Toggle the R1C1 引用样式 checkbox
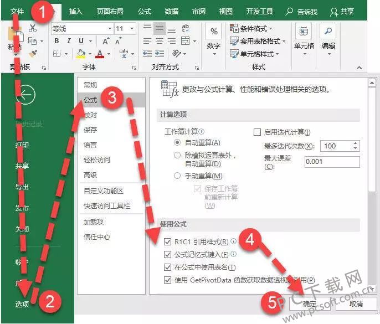The image size is (380, 324). coord(168,241)
